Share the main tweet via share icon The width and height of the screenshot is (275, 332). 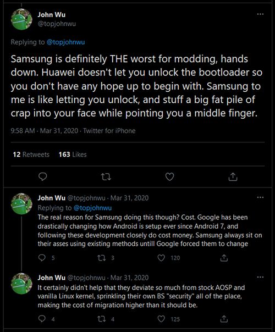point(233,176)
